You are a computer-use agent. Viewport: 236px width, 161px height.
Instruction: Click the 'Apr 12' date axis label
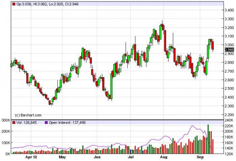(31, 157)
